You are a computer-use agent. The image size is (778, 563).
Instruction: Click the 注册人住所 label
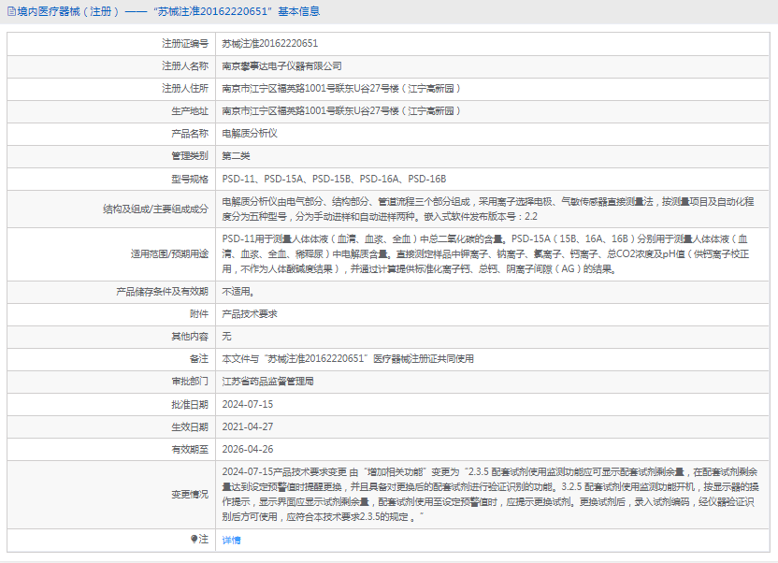[x=185, y=88]
